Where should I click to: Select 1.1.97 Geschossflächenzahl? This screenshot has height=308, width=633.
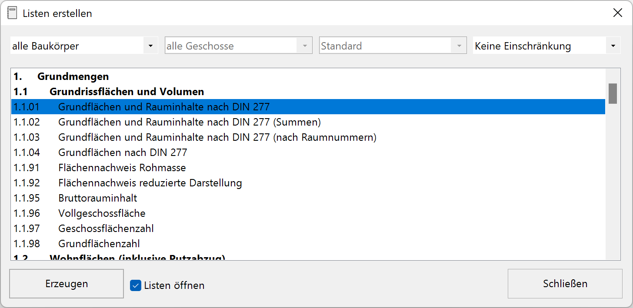pyautogui.click(x=308, y=229)
